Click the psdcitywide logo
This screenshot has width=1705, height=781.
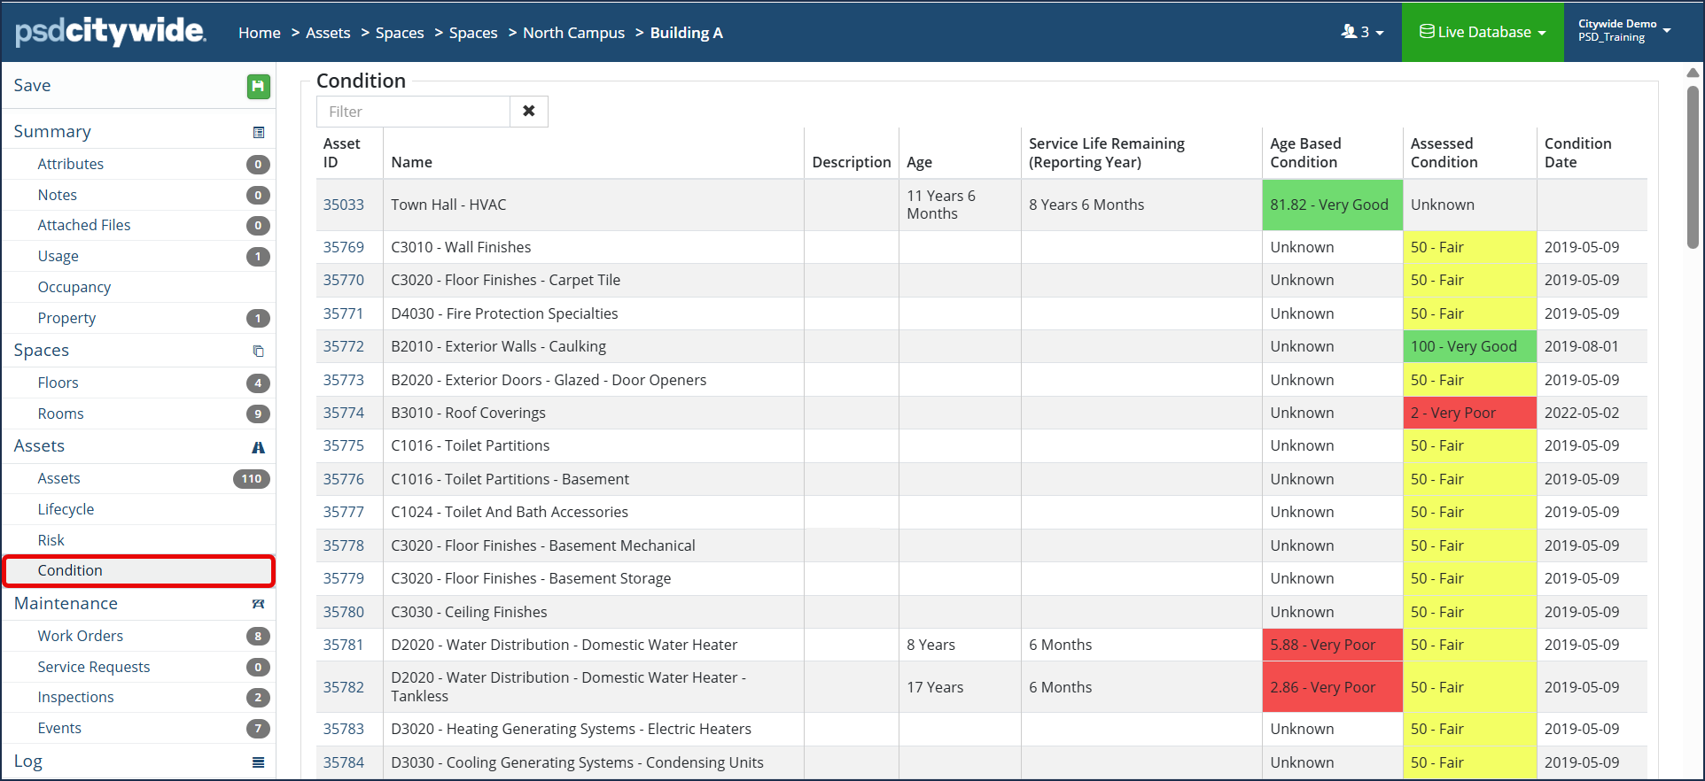pos(111,31)
